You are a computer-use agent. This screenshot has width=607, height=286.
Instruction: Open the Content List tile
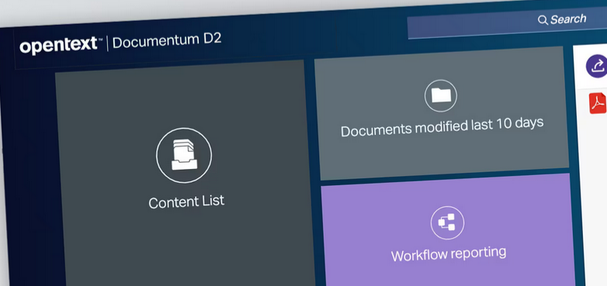click(186, 174)
